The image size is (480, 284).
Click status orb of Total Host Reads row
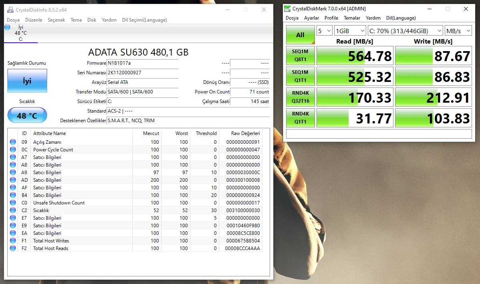(13, 248)
